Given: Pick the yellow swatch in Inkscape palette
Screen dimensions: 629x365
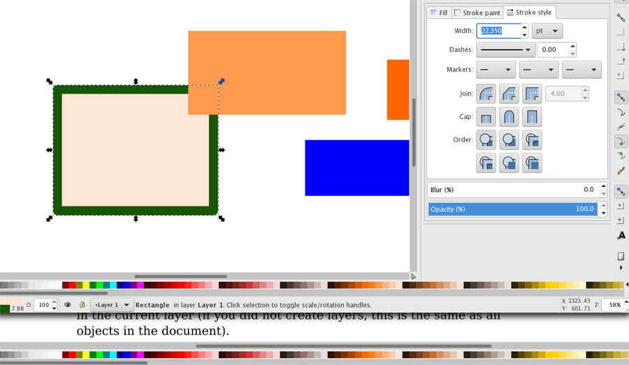Looking at the screenshot, I should pyautogui.click(x=86, y=285).
